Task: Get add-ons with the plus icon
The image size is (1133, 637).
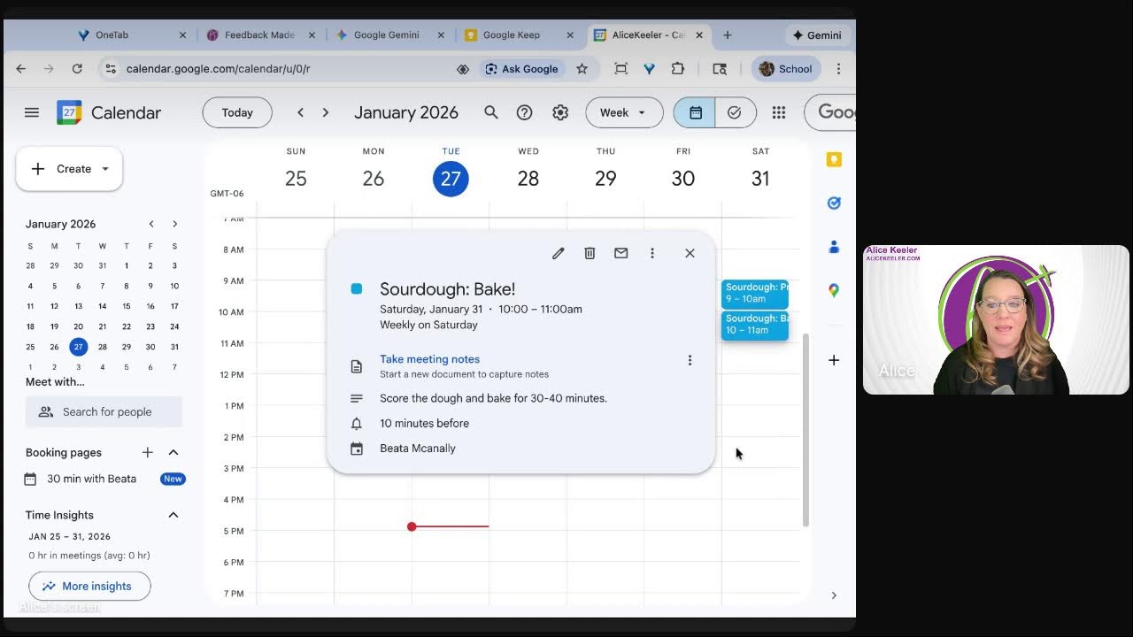Action: coord(834,360)
